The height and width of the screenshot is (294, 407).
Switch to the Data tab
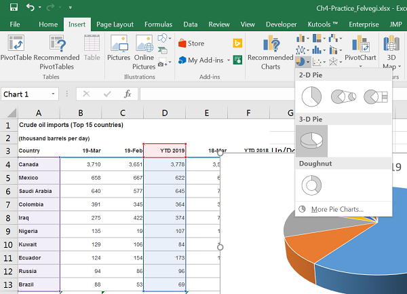coord(190,24)
